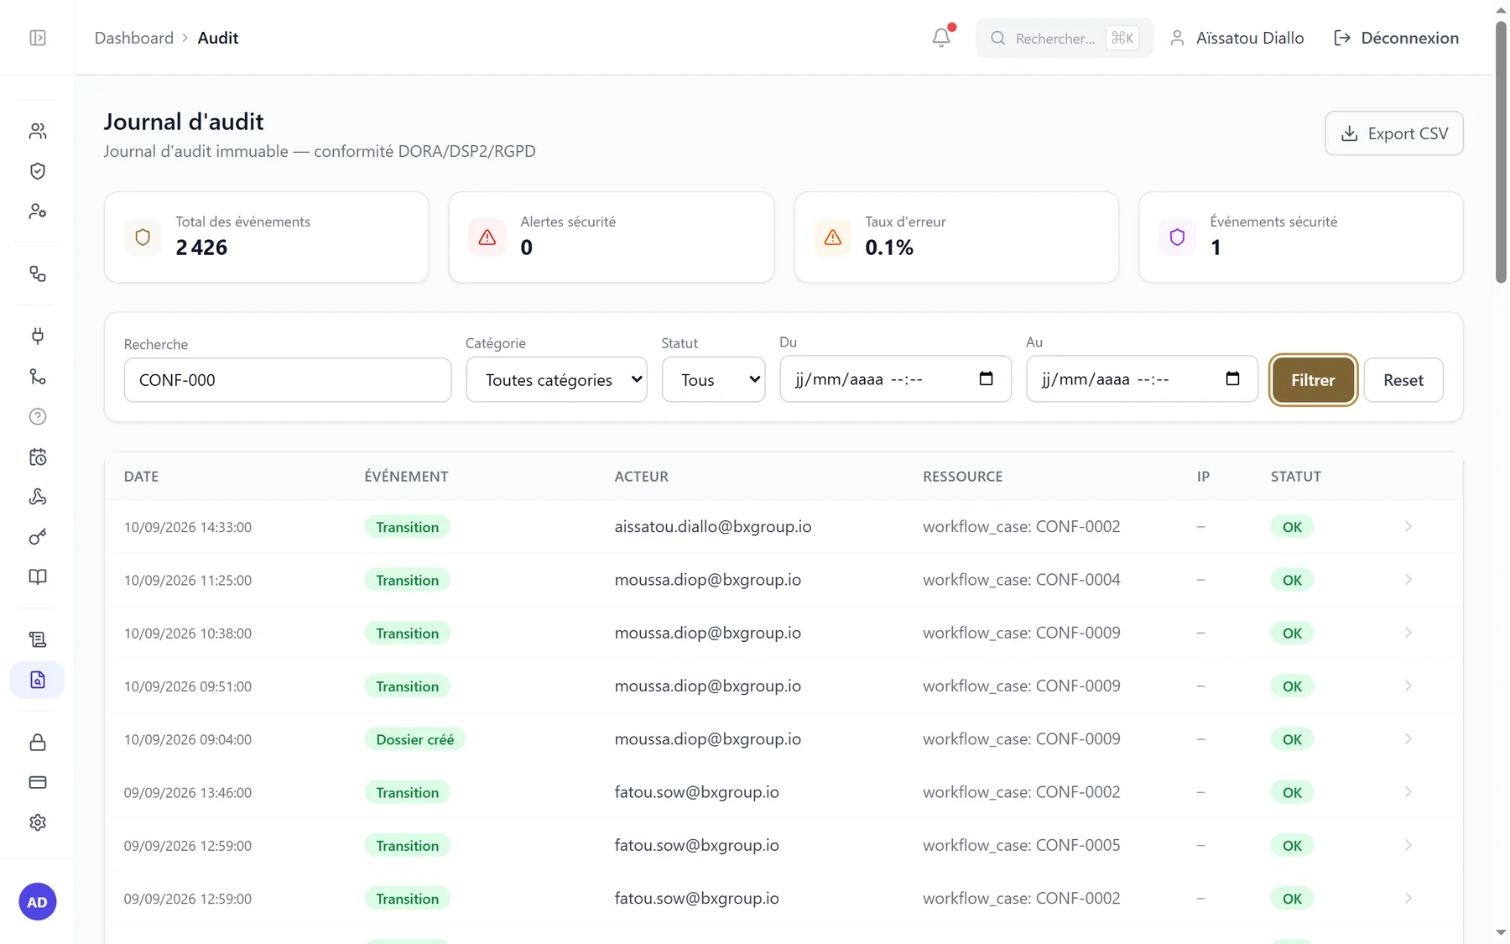Click the Reset button

coord(1403,380)
